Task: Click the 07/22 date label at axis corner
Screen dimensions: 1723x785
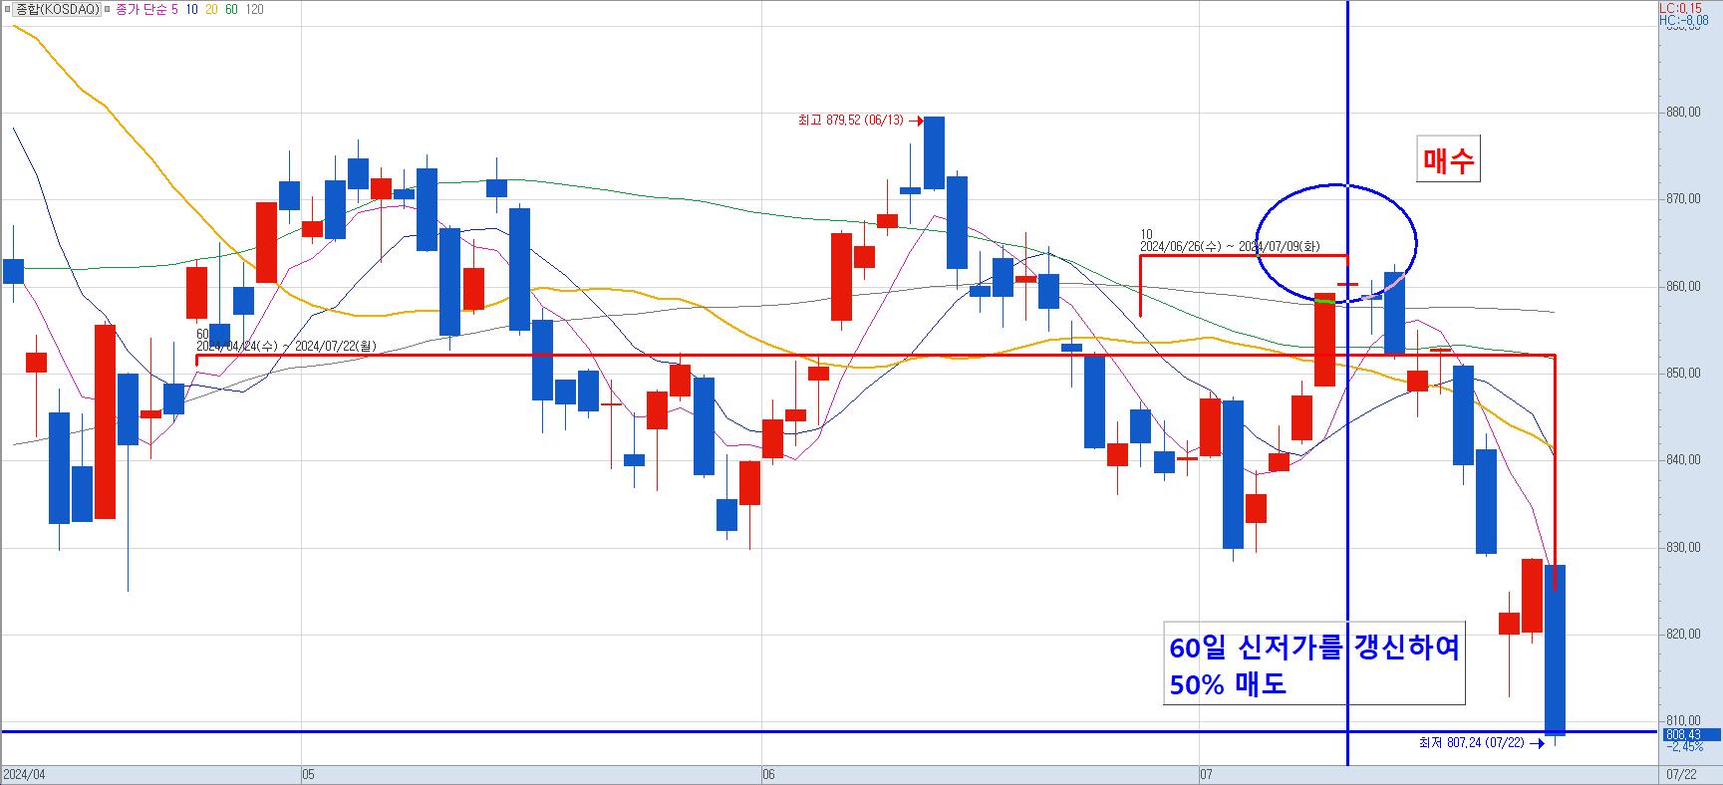Action: tap(1683, 774)
